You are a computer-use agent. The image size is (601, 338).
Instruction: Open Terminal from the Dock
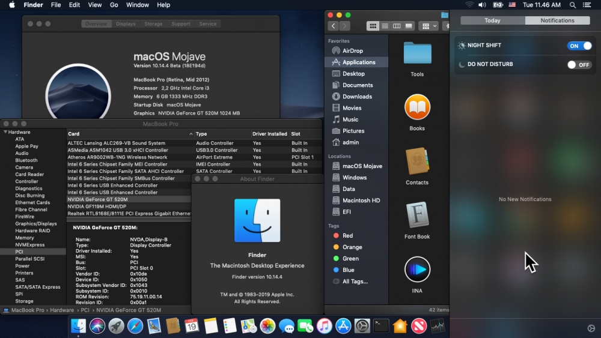coord(381,326)
